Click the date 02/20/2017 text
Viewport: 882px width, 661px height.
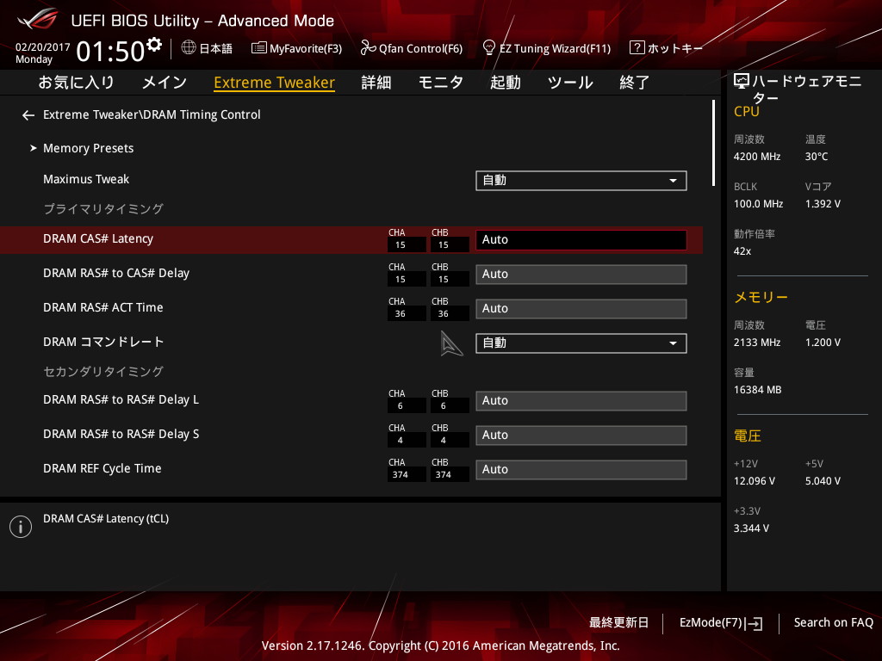(43, 47)
